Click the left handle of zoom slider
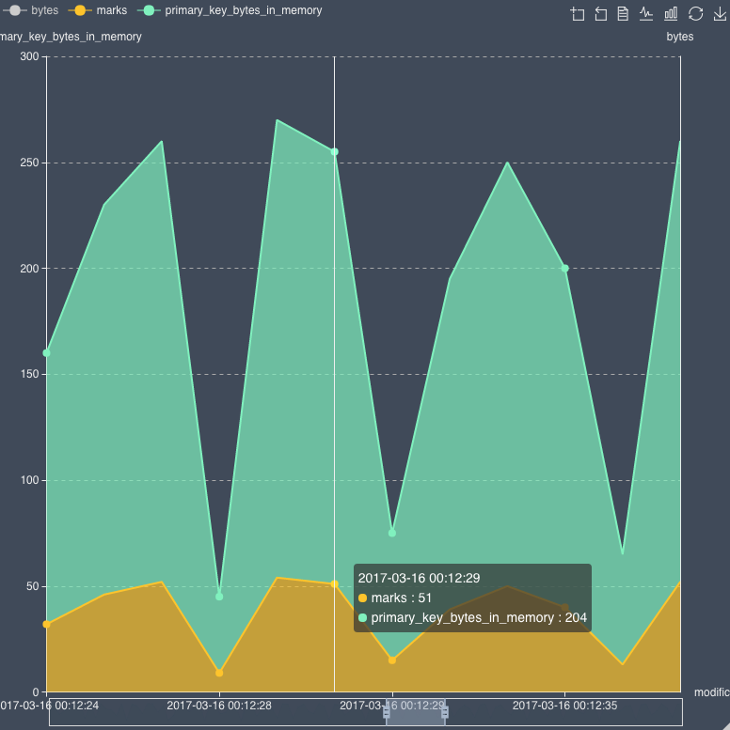The width and height of the screenshot is (730, 730). tap(387, 713)
